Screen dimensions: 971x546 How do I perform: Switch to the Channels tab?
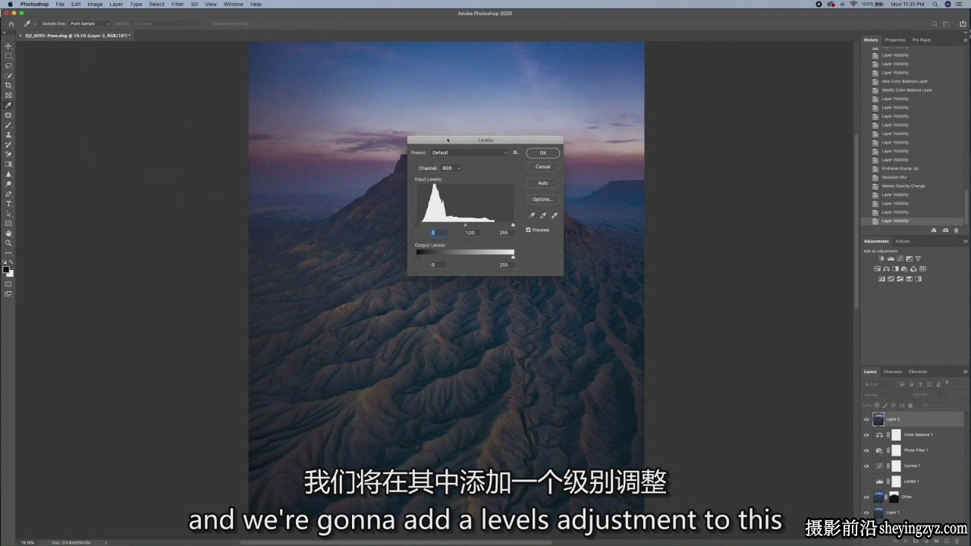892,372
